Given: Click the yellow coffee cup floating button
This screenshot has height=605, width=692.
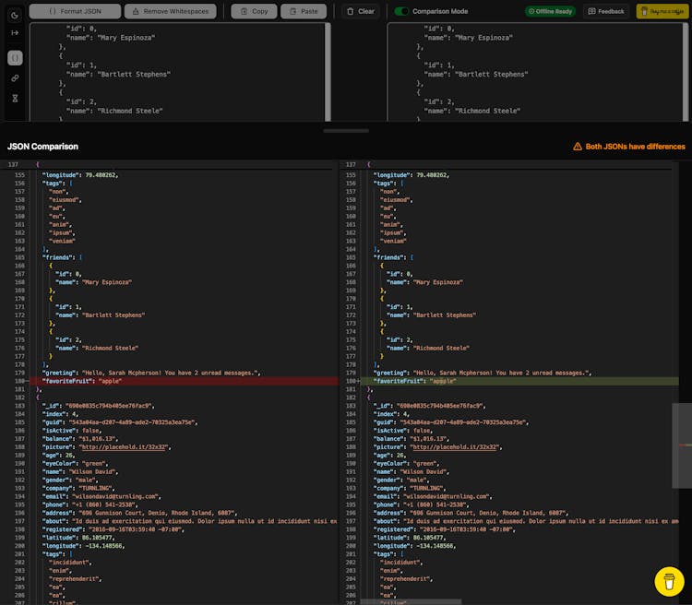Looking at the screenshot, I should pos(668,581).
